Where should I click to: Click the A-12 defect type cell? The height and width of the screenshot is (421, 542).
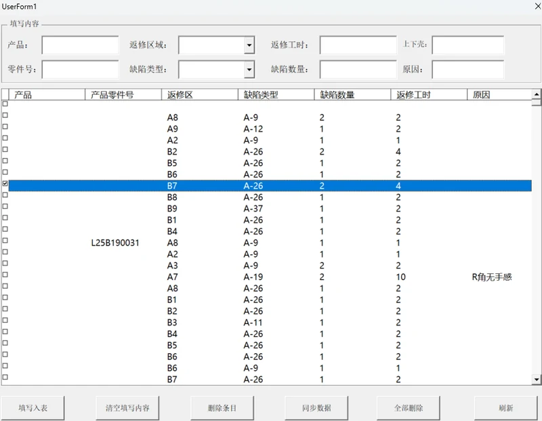(253, 129)
